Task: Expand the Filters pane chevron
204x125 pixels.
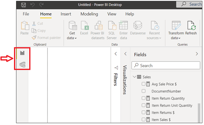Action: point(116,54)
